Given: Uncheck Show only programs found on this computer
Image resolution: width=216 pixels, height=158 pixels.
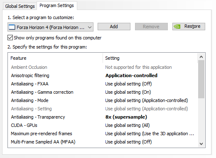Looking at the screenshot, I should click(10, 38).
